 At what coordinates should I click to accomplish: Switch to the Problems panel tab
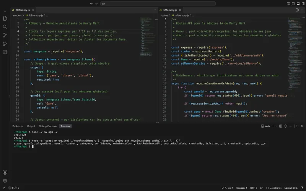(x=18, y=126)
